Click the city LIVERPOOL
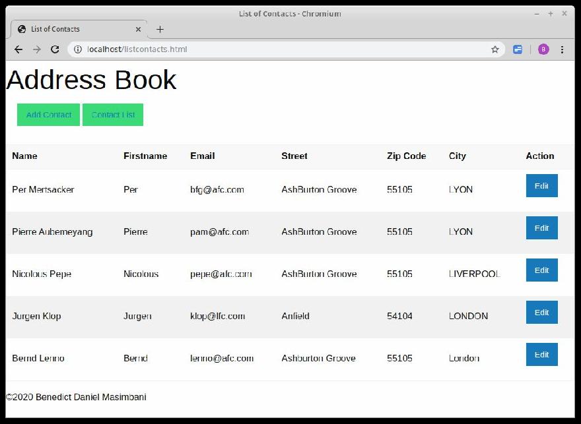Image resolution: width=581 pixels, height=424 pixels. coord(474,274)
